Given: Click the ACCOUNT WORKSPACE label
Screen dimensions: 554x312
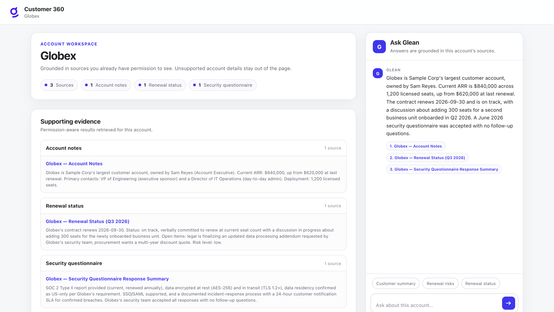Looking at the screenshot, I should click(69, 44).
